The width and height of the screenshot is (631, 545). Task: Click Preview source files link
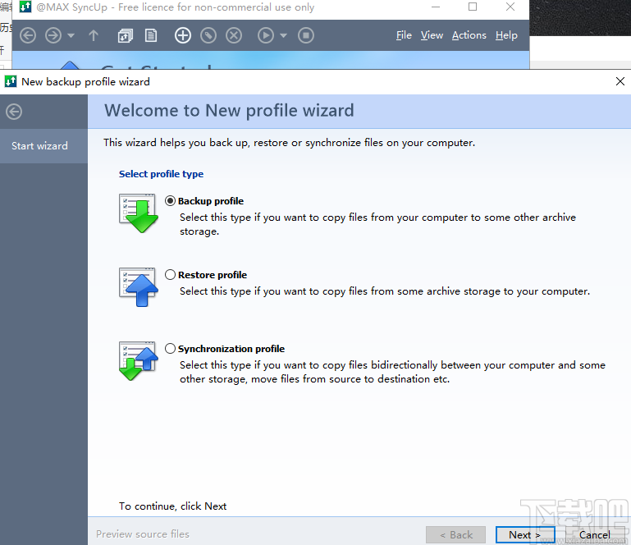(143, 534)
